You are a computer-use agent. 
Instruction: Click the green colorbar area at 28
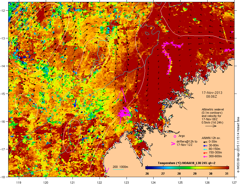(179, 168)
